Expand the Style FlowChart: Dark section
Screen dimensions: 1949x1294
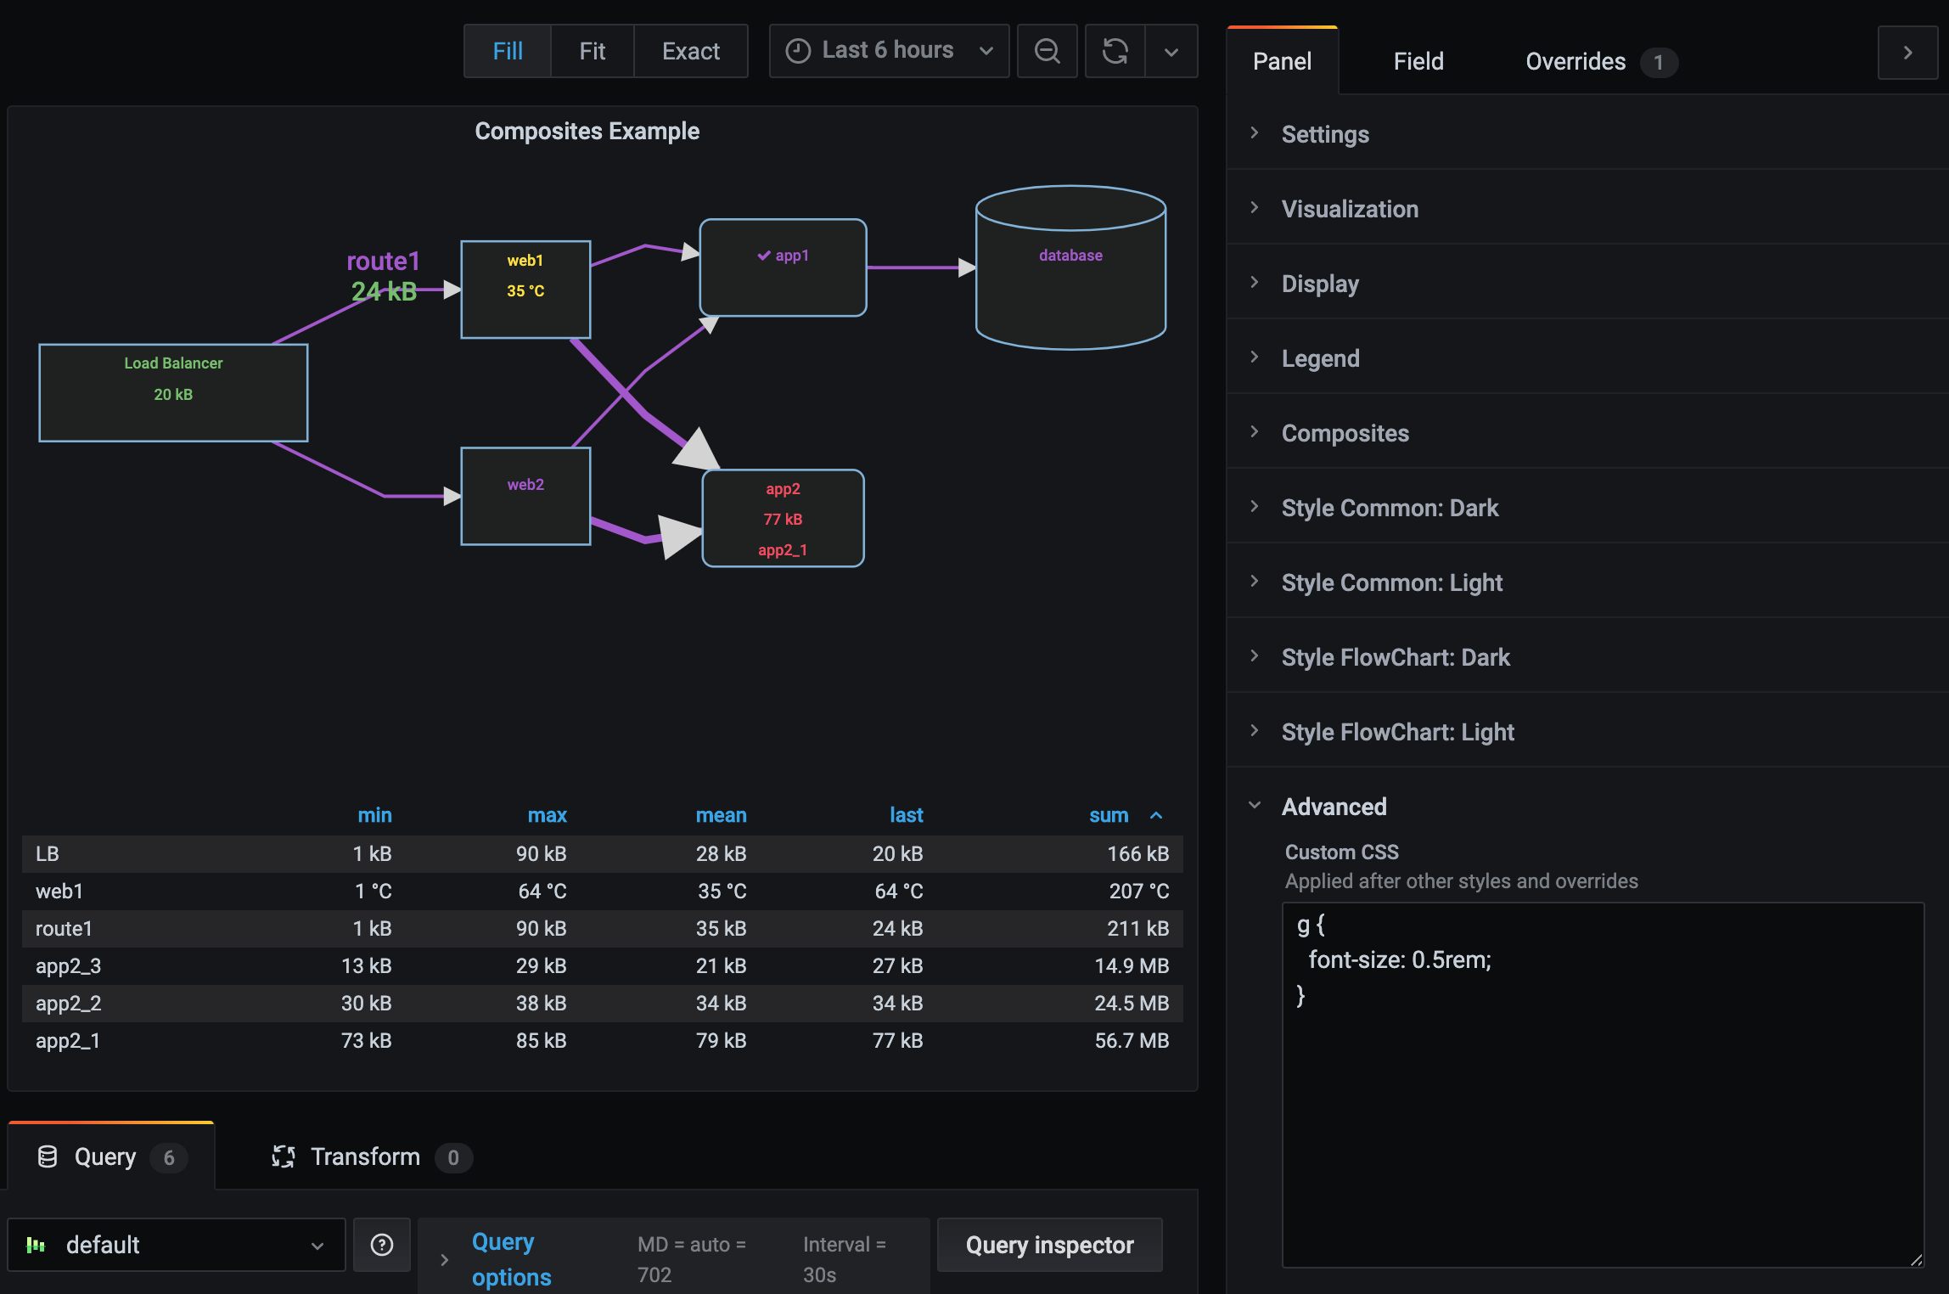point(1396,655)
